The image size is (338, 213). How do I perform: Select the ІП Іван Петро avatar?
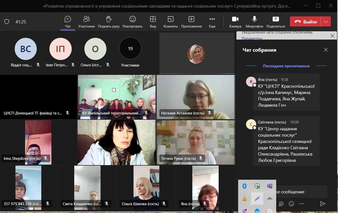tap(60, 49)
